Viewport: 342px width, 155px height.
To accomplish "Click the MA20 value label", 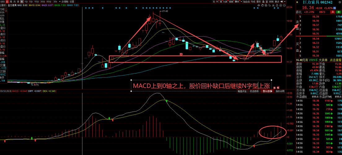I will coord(47,5).
